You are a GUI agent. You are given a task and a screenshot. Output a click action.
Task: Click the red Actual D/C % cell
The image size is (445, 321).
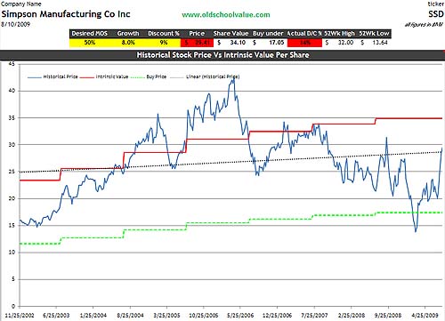point(304,43)
